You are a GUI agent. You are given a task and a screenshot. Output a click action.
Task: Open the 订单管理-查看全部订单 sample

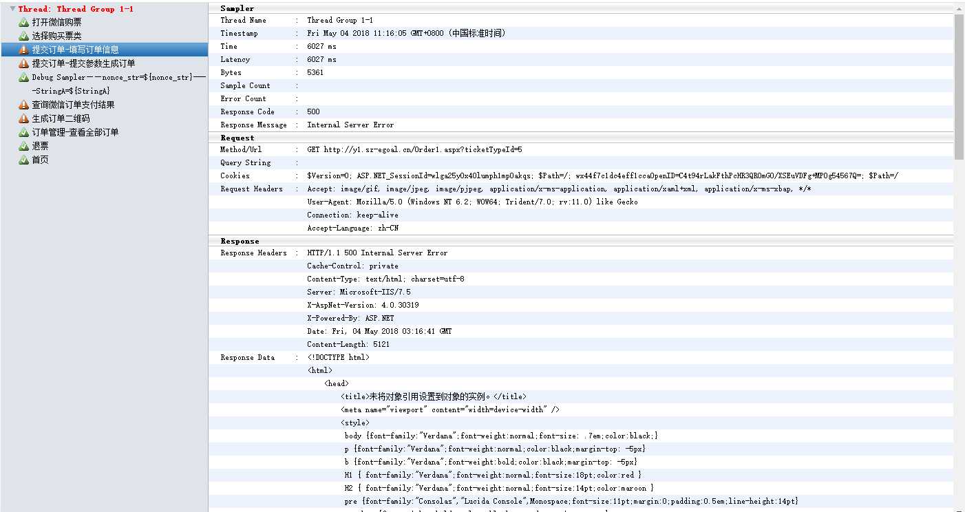point(75,132)
